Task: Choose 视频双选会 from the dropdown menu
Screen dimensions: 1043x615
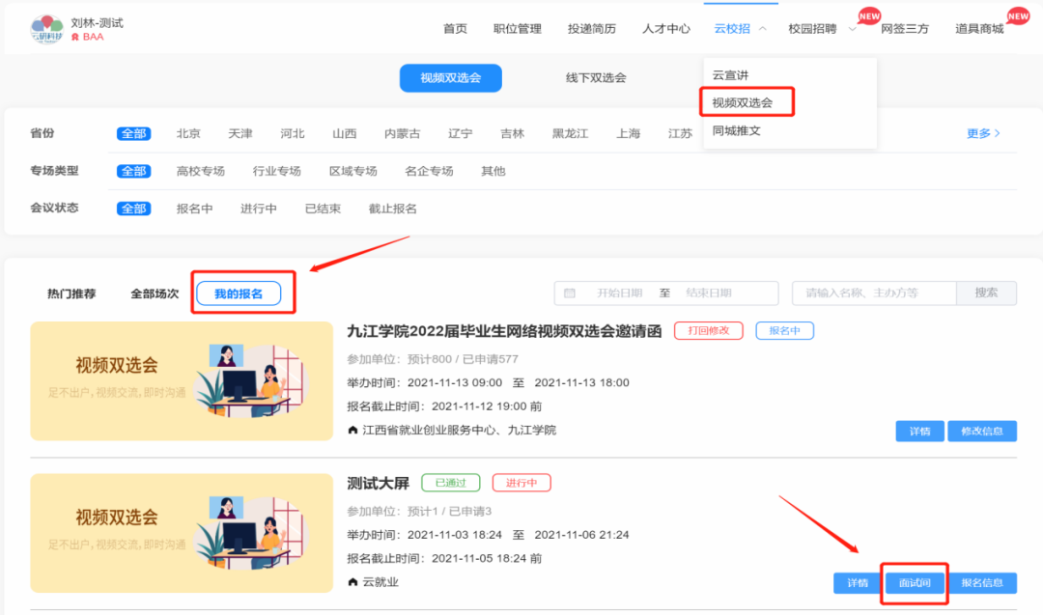Action: tap(742, 102)
